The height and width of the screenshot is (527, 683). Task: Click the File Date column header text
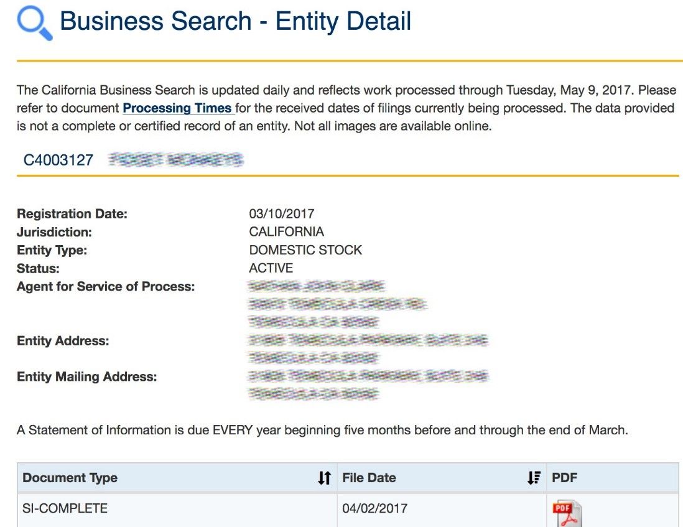pyautogui.click(x=369, y=478)
